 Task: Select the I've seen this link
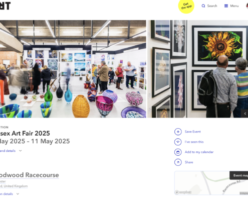coord(194,142)
